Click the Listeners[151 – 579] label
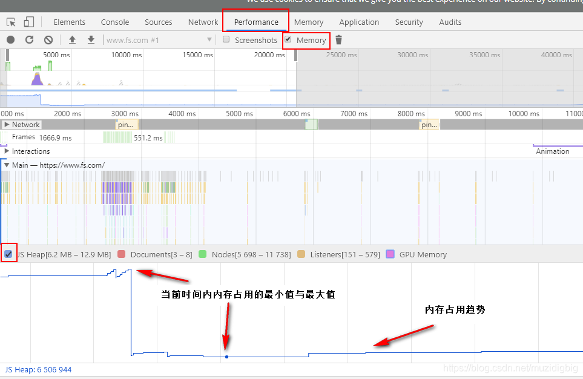583x379 pixels. [345, 255]
